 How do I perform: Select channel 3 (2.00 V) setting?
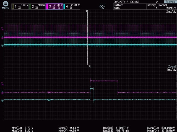click(x=54, y=6)
